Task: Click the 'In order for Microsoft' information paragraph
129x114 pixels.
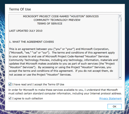Action: point(65,92)
